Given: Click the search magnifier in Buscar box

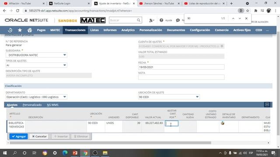Looking at the screenshot, I should click(x=139, y=20).
